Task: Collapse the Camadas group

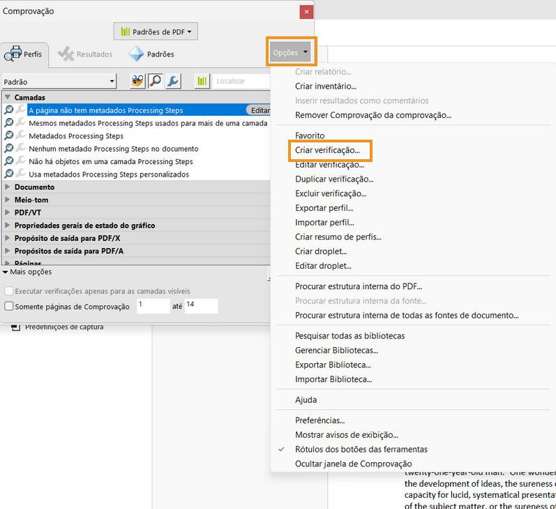Action: pyautogui.click(x=8, y=97)
